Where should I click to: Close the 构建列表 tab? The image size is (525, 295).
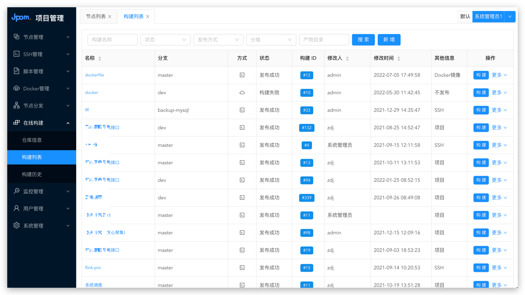click(x=148, y=16)
